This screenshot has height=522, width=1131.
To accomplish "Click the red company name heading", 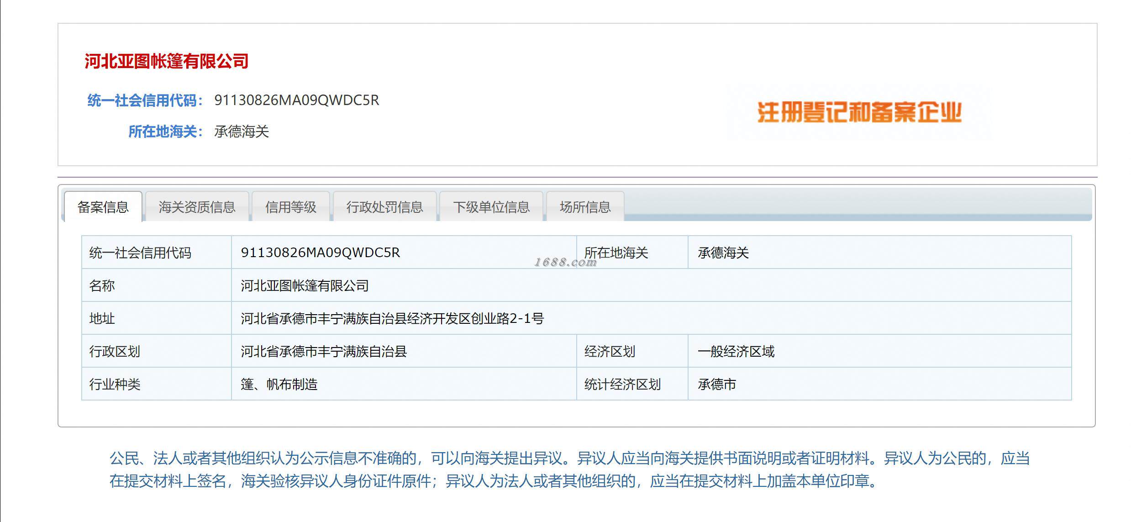I will pos(167,61).
